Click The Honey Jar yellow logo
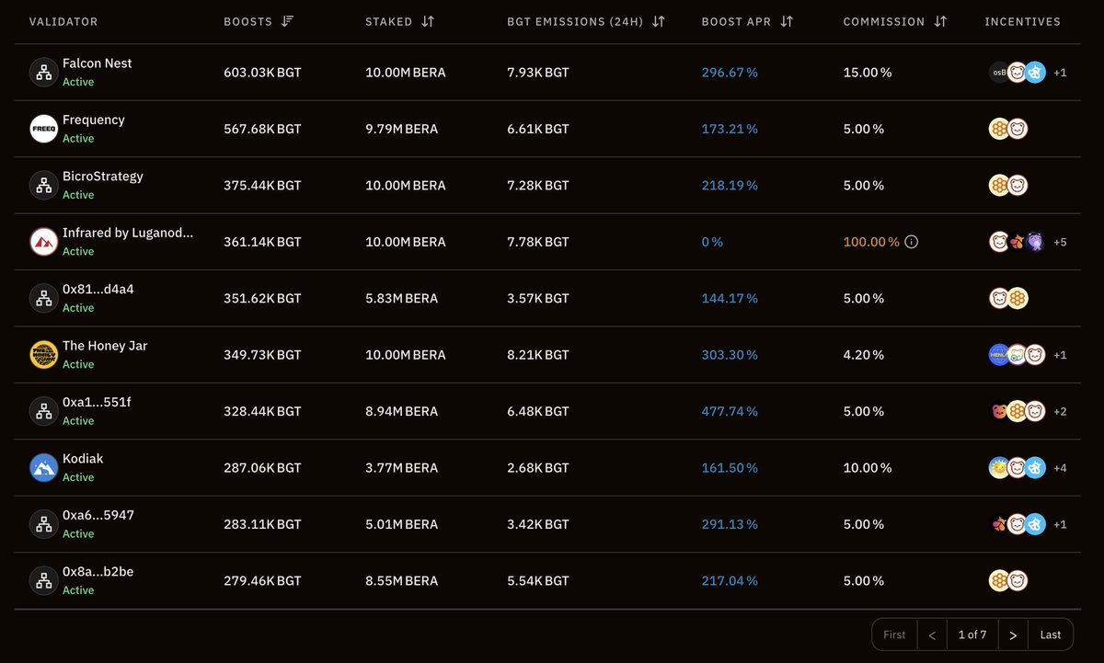 point(43,355)
